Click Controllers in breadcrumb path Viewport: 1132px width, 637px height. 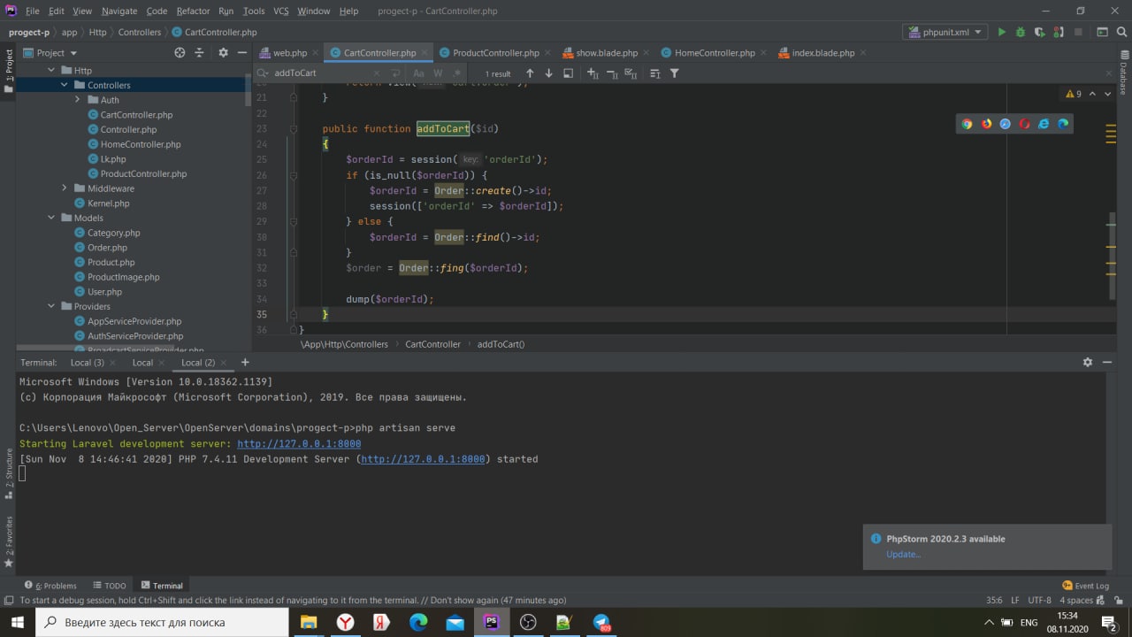pyautogui.click(x=140, y=32)
